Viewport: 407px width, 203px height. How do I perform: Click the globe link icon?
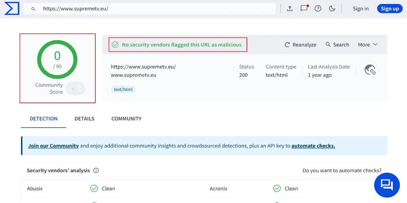(x=370, y=70)
